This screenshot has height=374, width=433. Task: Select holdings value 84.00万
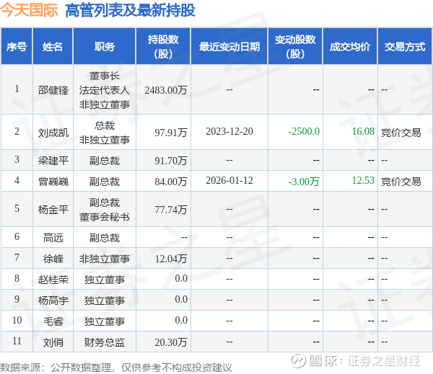tap(170, 182)
